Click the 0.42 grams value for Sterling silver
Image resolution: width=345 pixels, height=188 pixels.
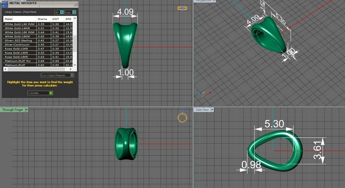click(41, 40)
